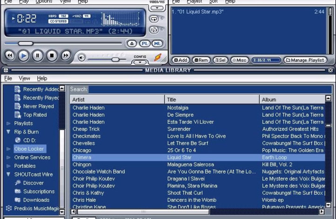The image size is (336, 219).
Task: Collapse the Rip & Burn tree node
Action: (x=8, y=132)
